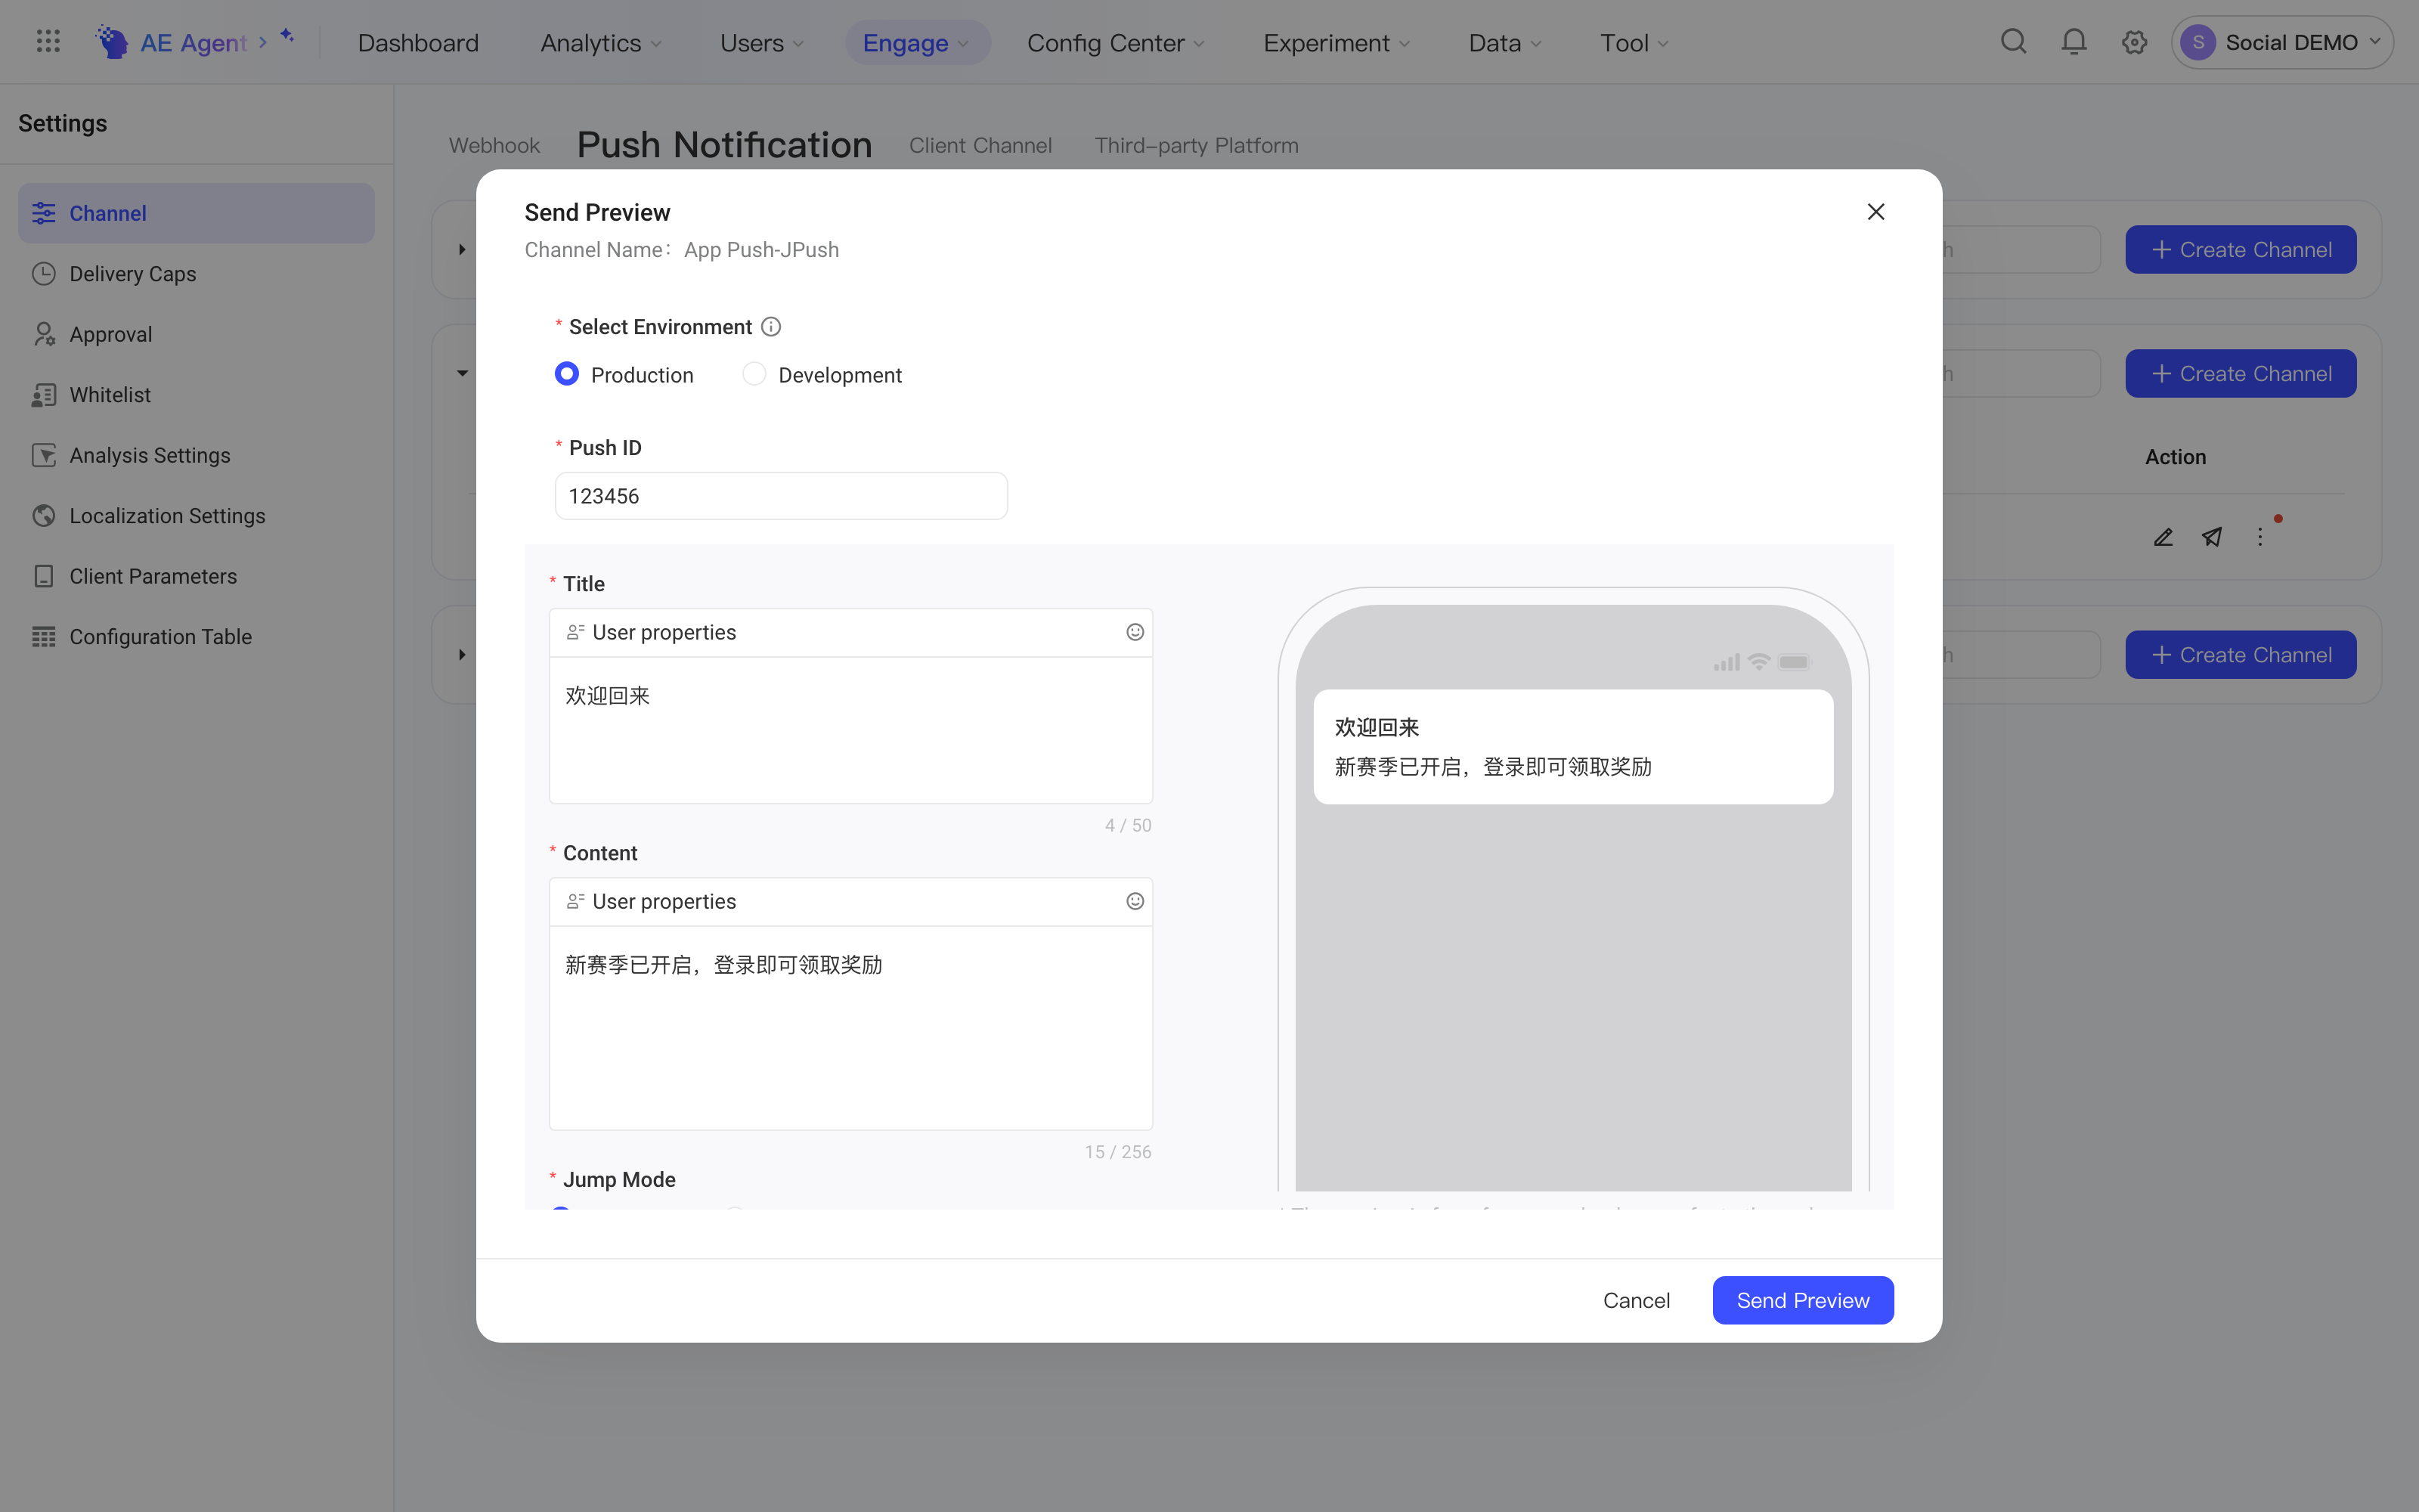Insert User properties into the Content
Screen dimensions: 2419x1512
tap(652, 901)
